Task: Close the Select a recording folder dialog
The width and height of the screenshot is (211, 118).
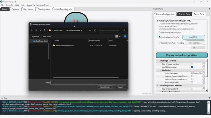Action: [x=126, y=25]
